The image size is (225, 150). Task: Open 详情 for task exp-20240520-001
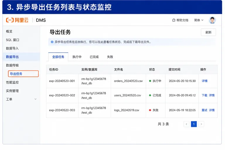pyautogui.click(x=204, y=81)
